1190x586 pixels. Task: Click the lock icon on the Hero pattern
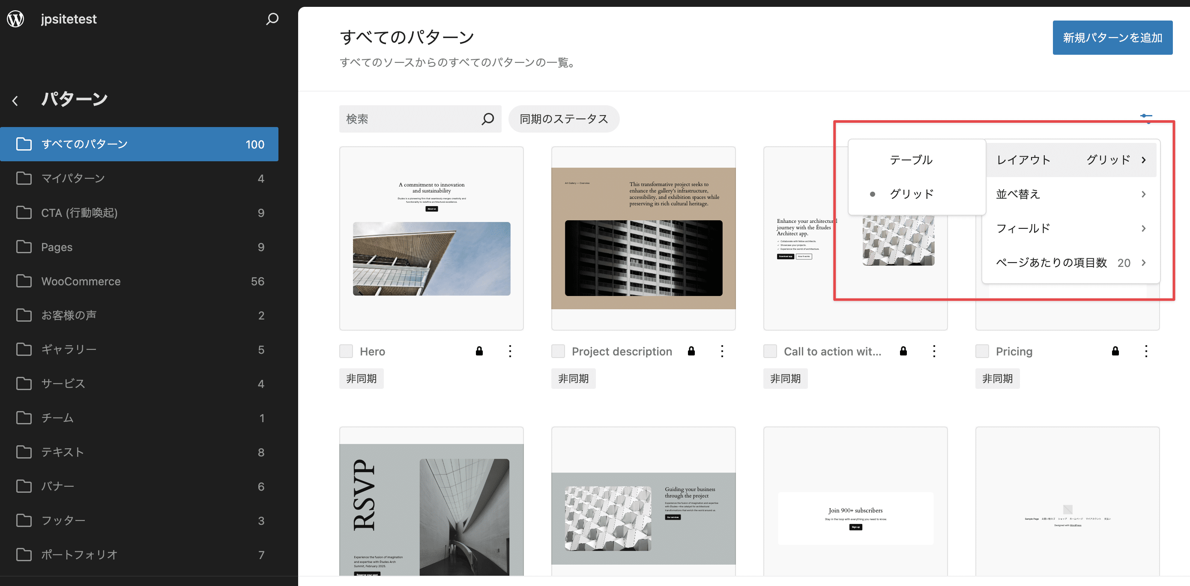click(479, 351)
